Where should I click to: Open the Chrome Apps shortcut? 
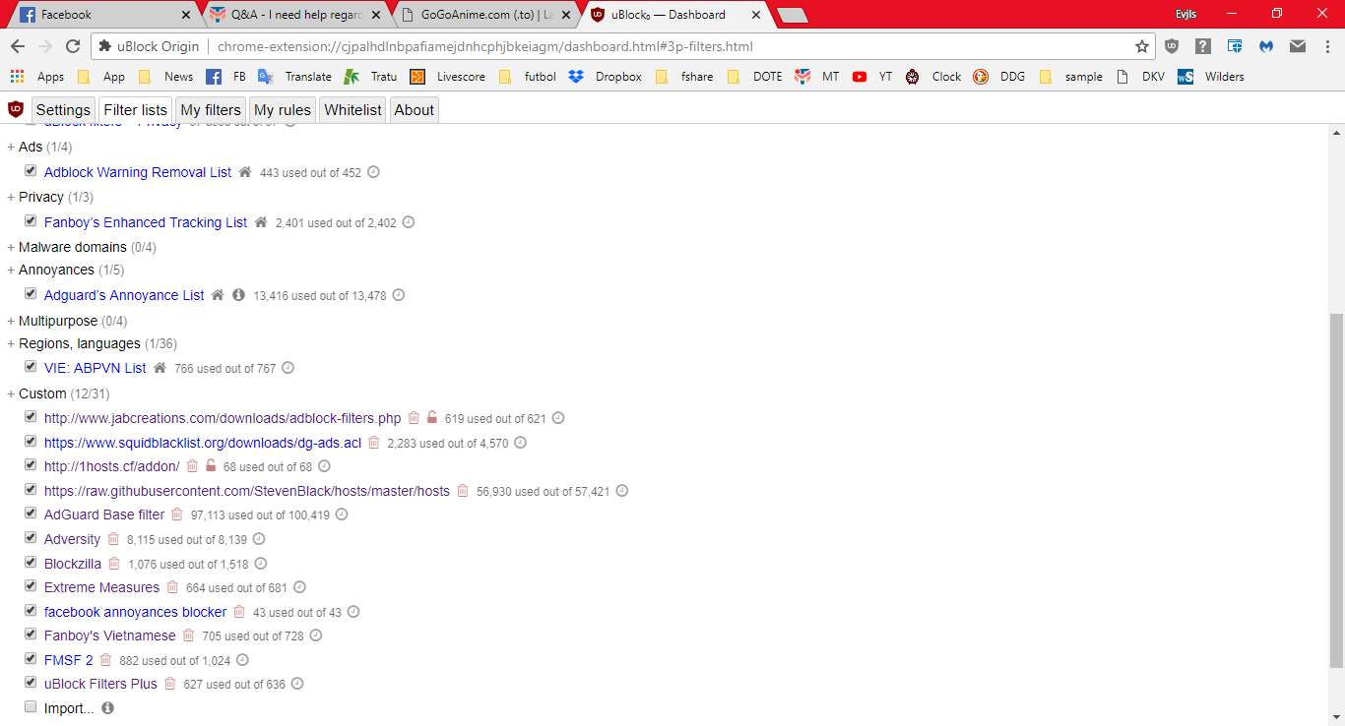click(x=37, y=77)
